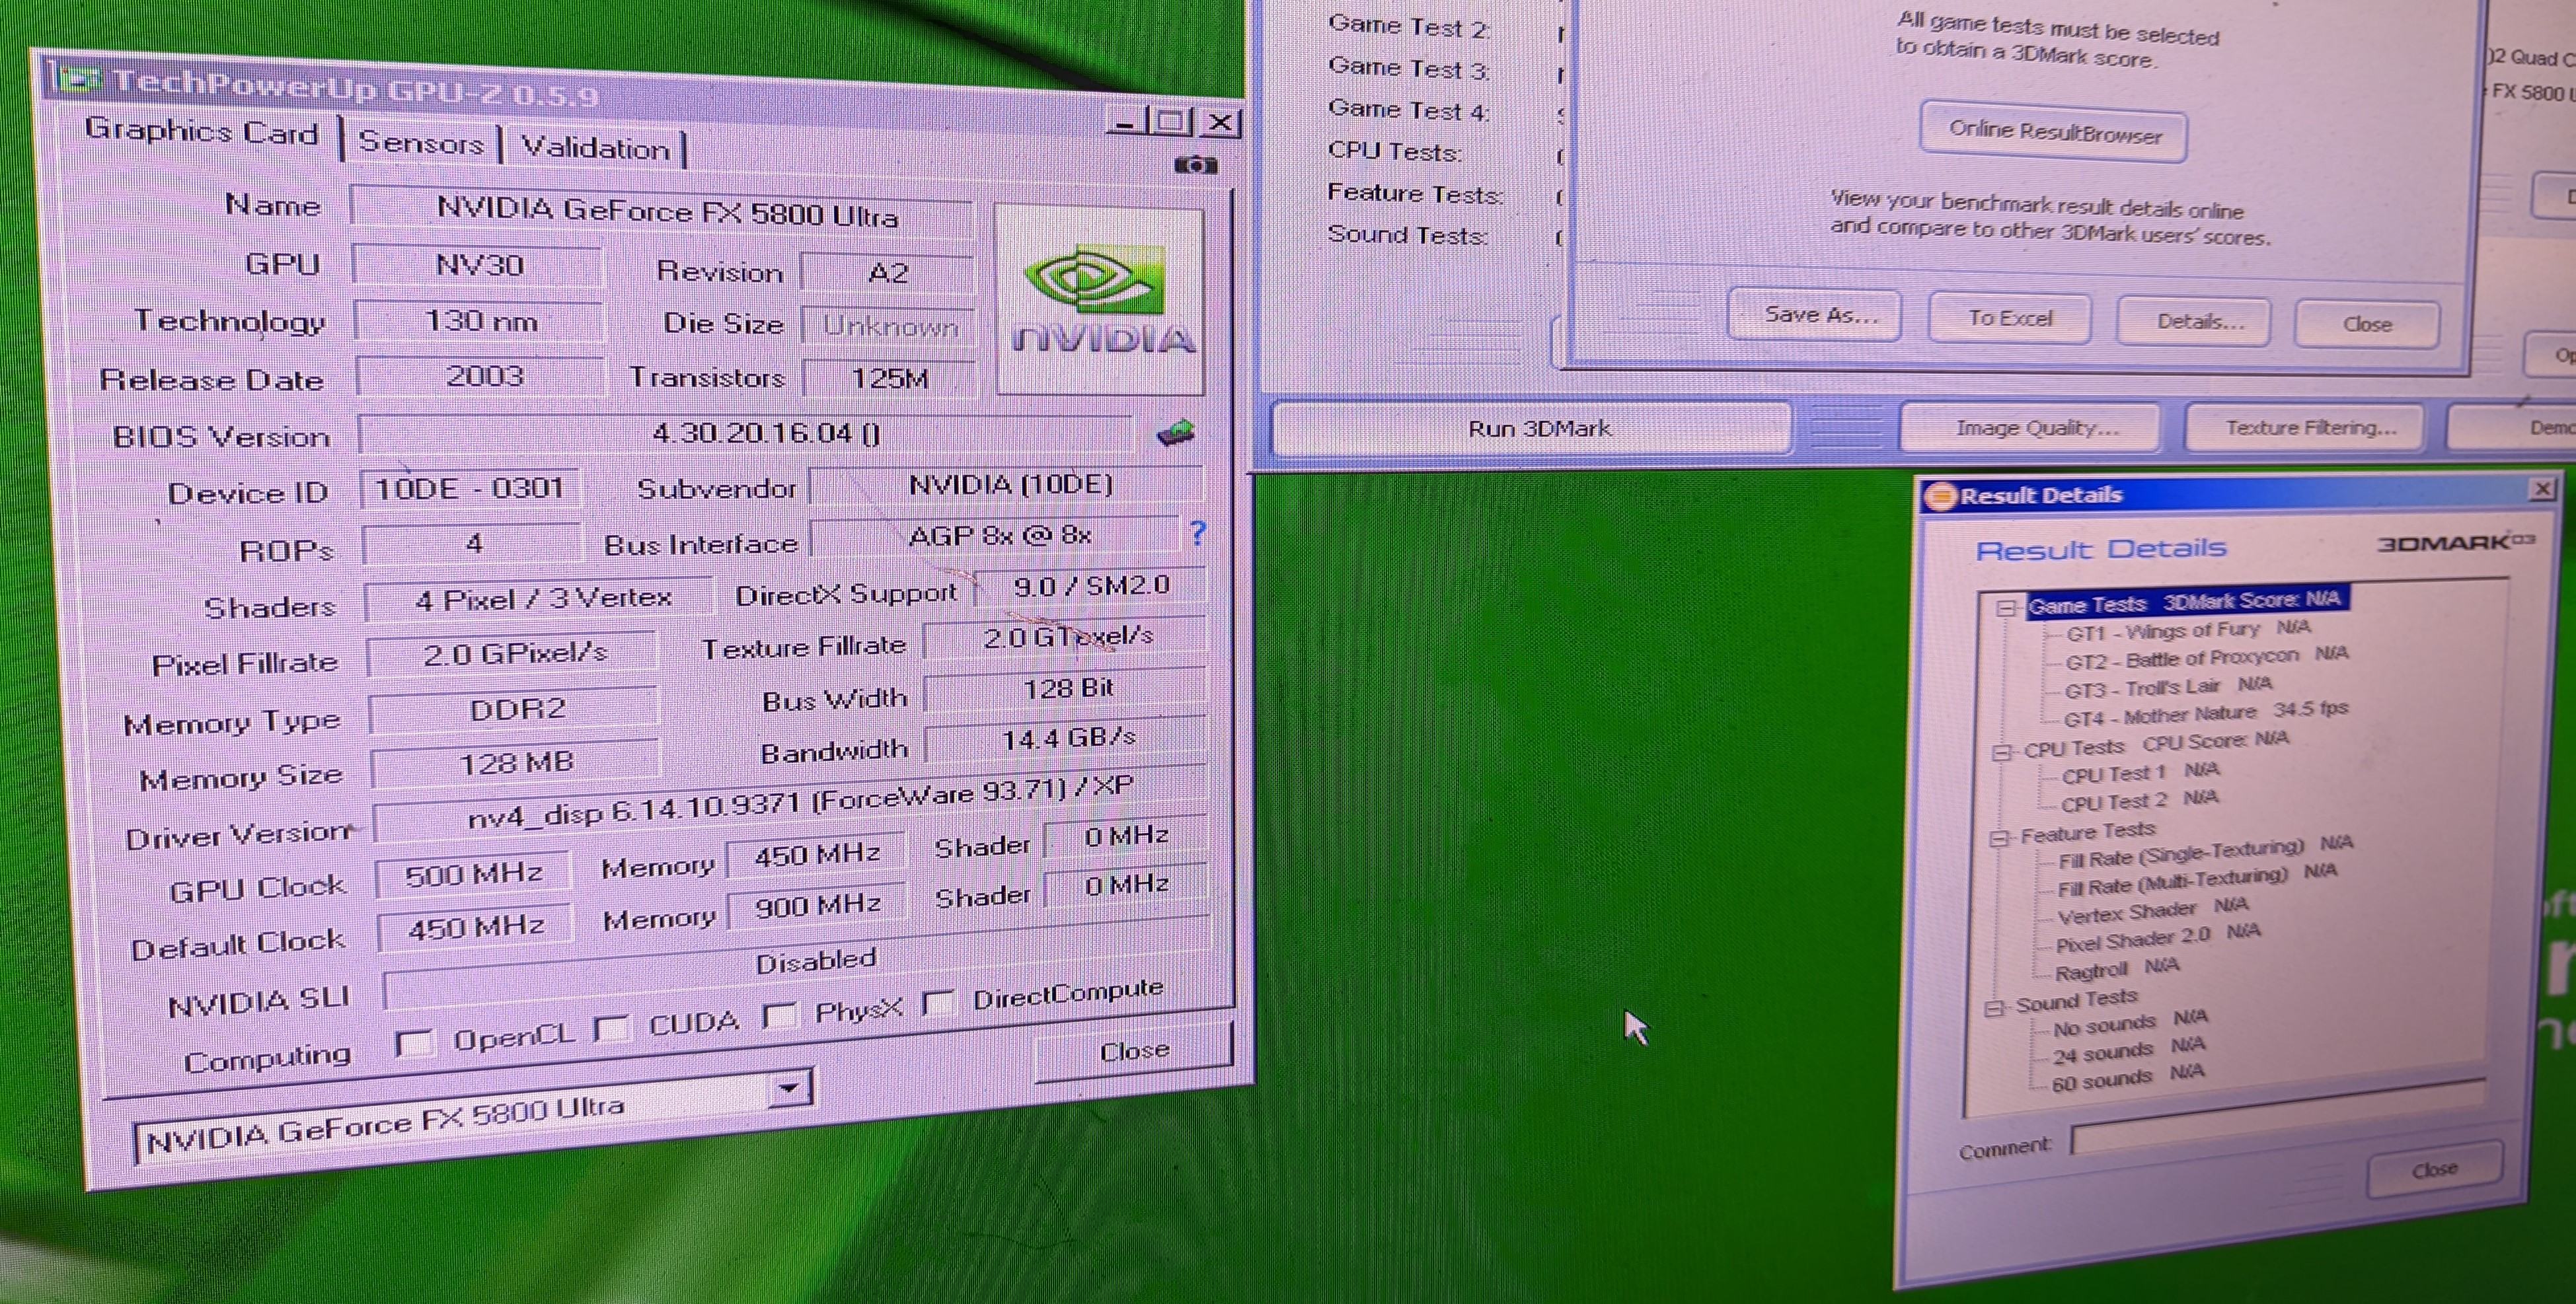Enable the OpenCL checkbox
The height and width of the screenshot is (1304, 2576).
click(414, 1043)
